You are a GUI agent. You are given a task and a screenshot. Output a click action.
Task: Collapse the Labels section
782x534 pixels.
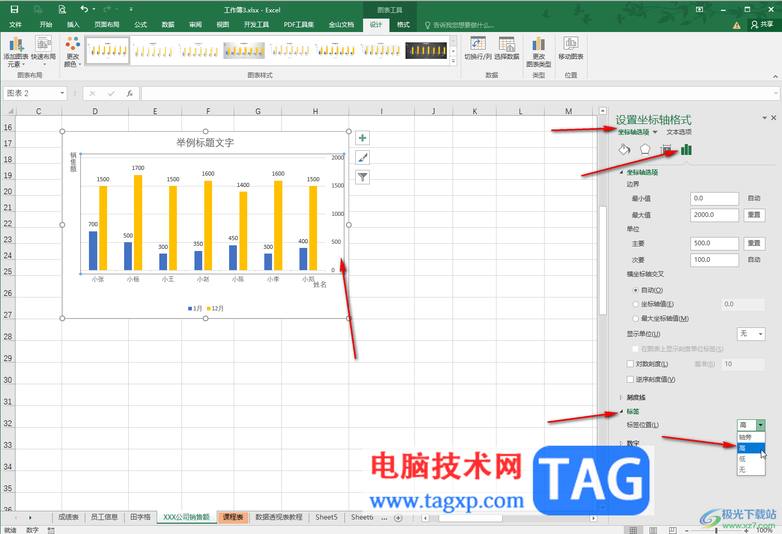click(621, 412)
